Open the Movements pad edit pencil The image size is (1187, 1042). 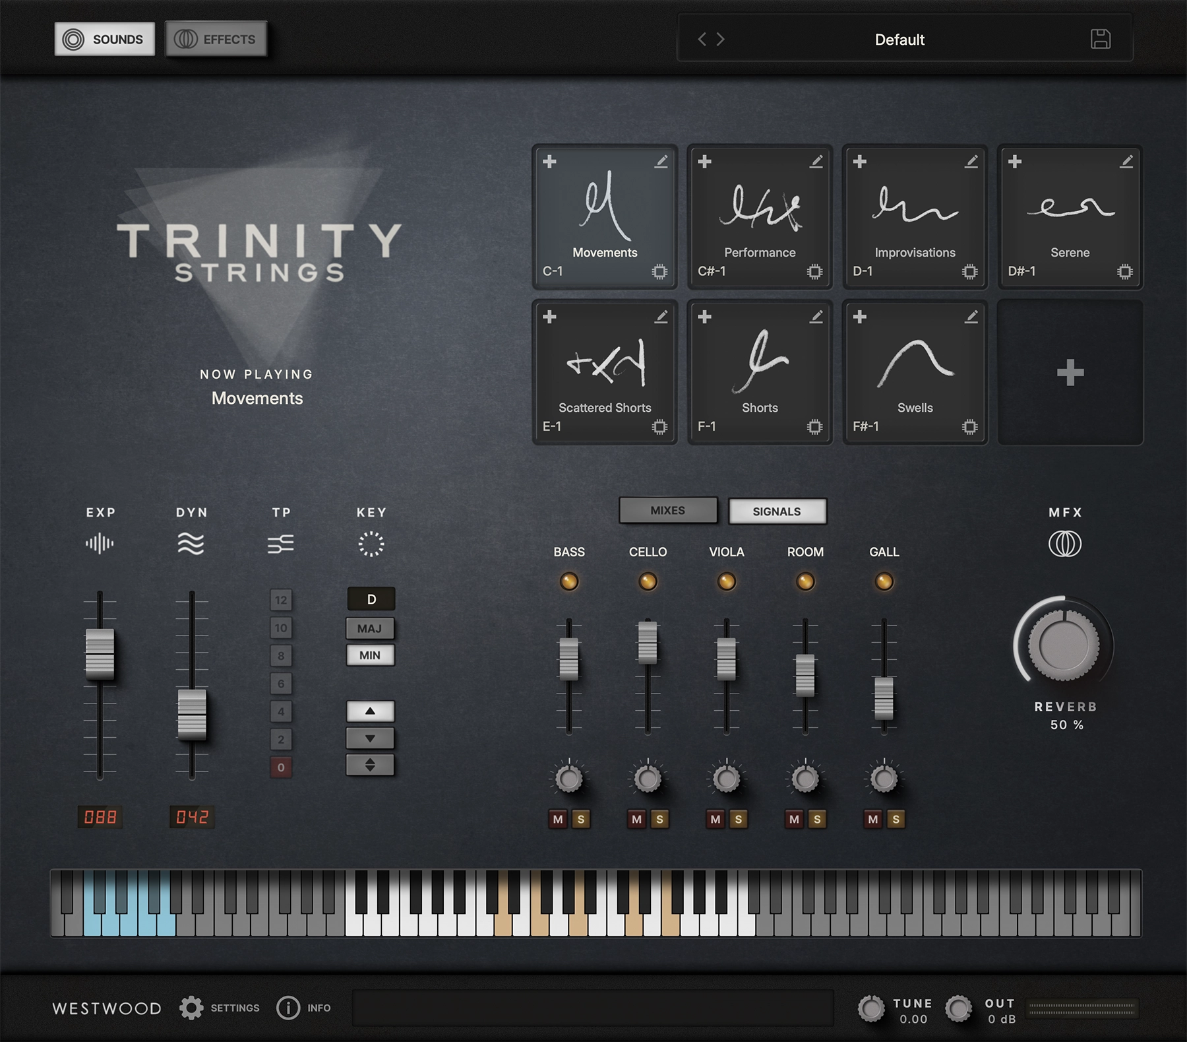[x=661, y=162]
